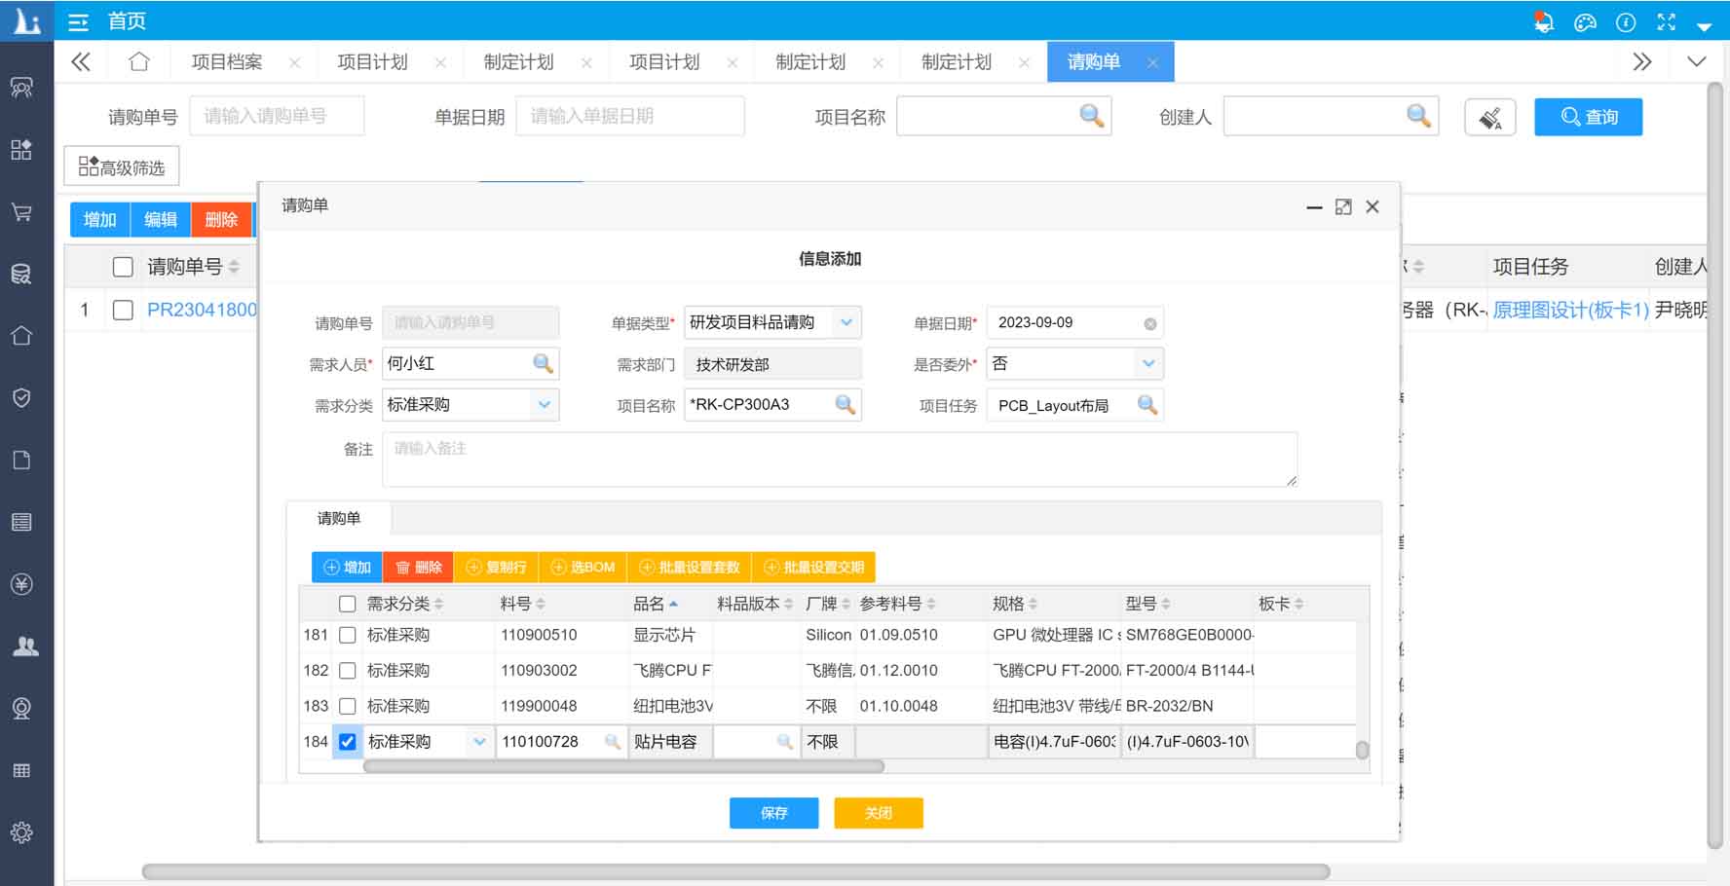1730x886 pixels.
Task: Open the sidebar shopping cart icon
Action: coord(21,211)
